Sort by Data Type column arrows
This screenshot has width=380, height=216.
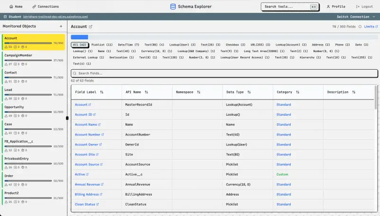point(249,92)
